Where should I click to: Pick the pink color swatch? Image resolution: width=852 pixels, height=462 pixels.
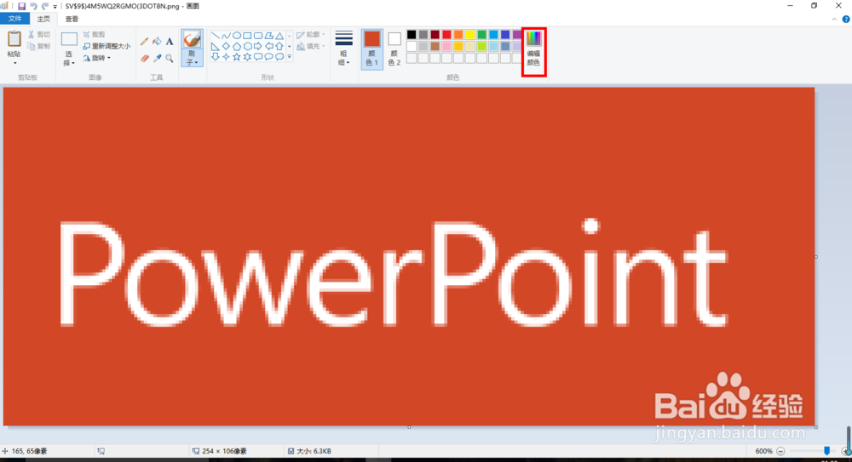(x=446, y=46)
